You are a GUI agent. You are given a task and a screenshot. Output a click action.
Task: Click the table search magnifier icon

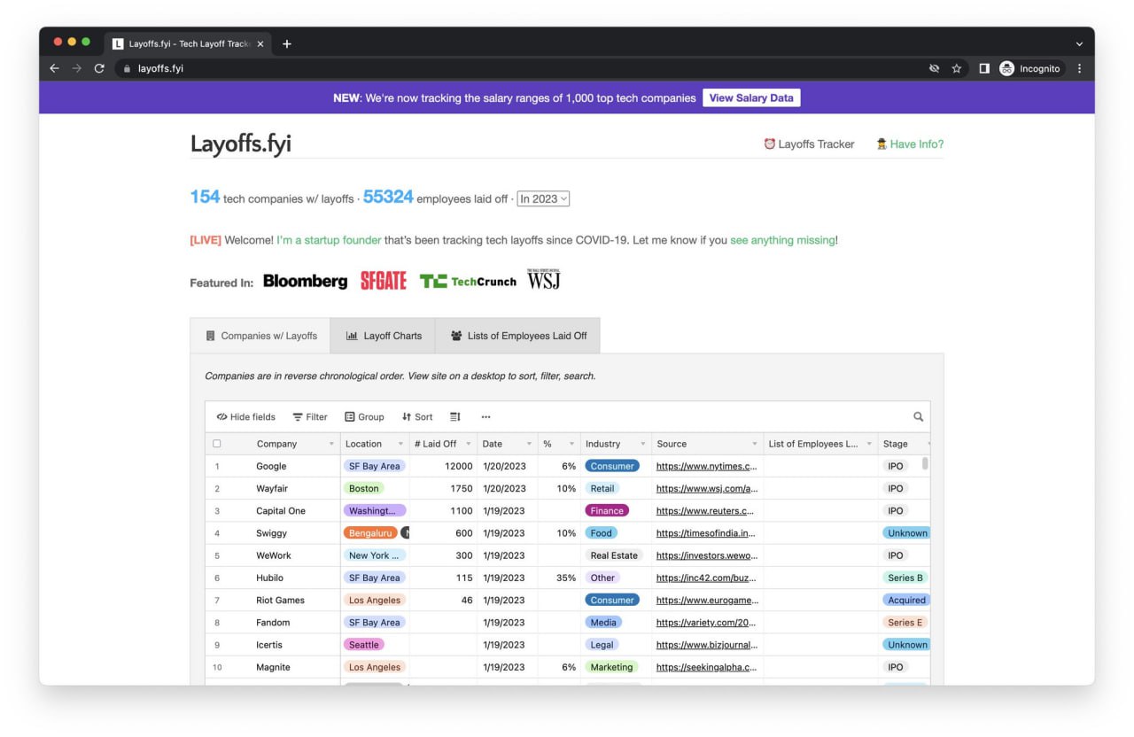pos(918,417)
